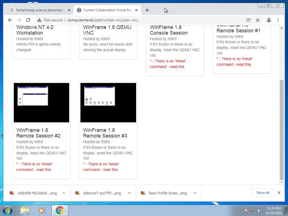
Task: Click the WinFrame 1.8 Remote Session #3 title
Action: 105,133
